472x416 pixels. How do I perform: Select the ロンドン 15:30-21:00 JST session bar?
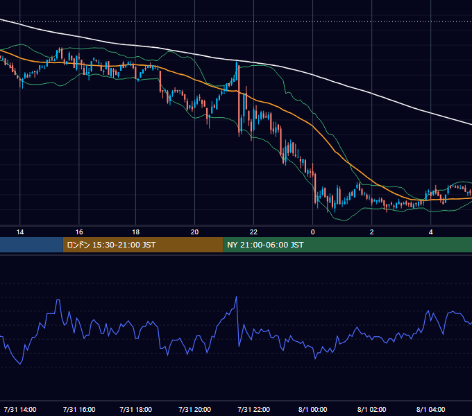143,245
